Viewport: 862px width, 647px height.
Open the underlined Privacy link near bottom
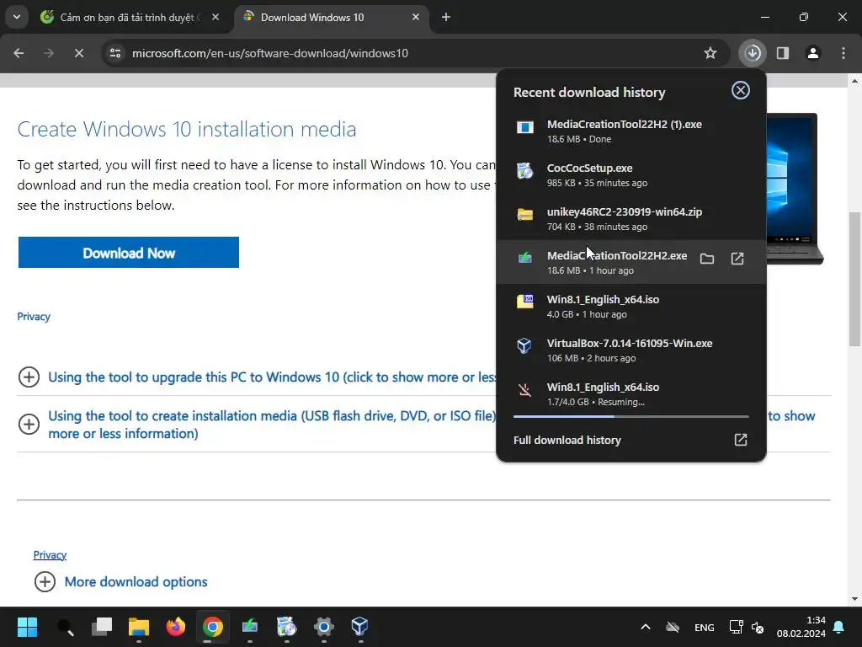point(50,554)
